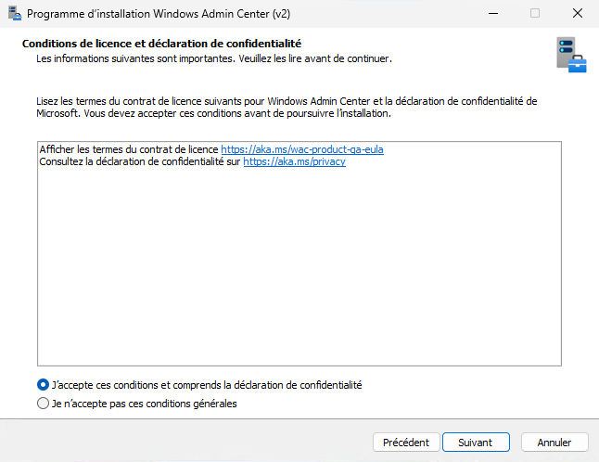Screen dimensions: 599x462
Task: Minimize the installer window
Action: [493, 14]
